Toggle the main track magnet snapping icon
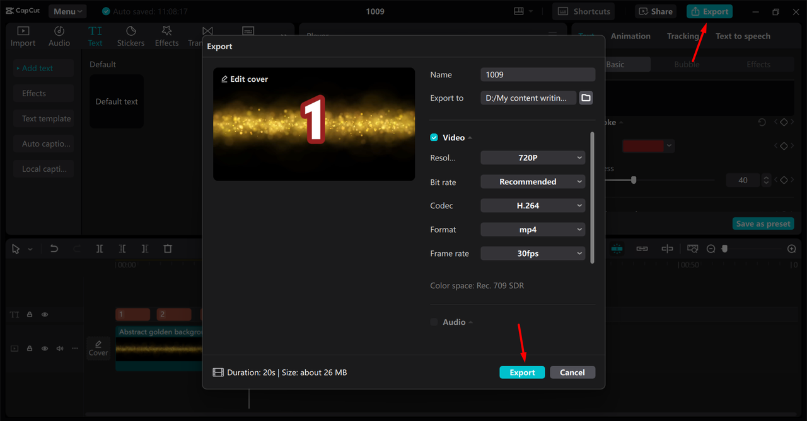 (x=617, y=249)
